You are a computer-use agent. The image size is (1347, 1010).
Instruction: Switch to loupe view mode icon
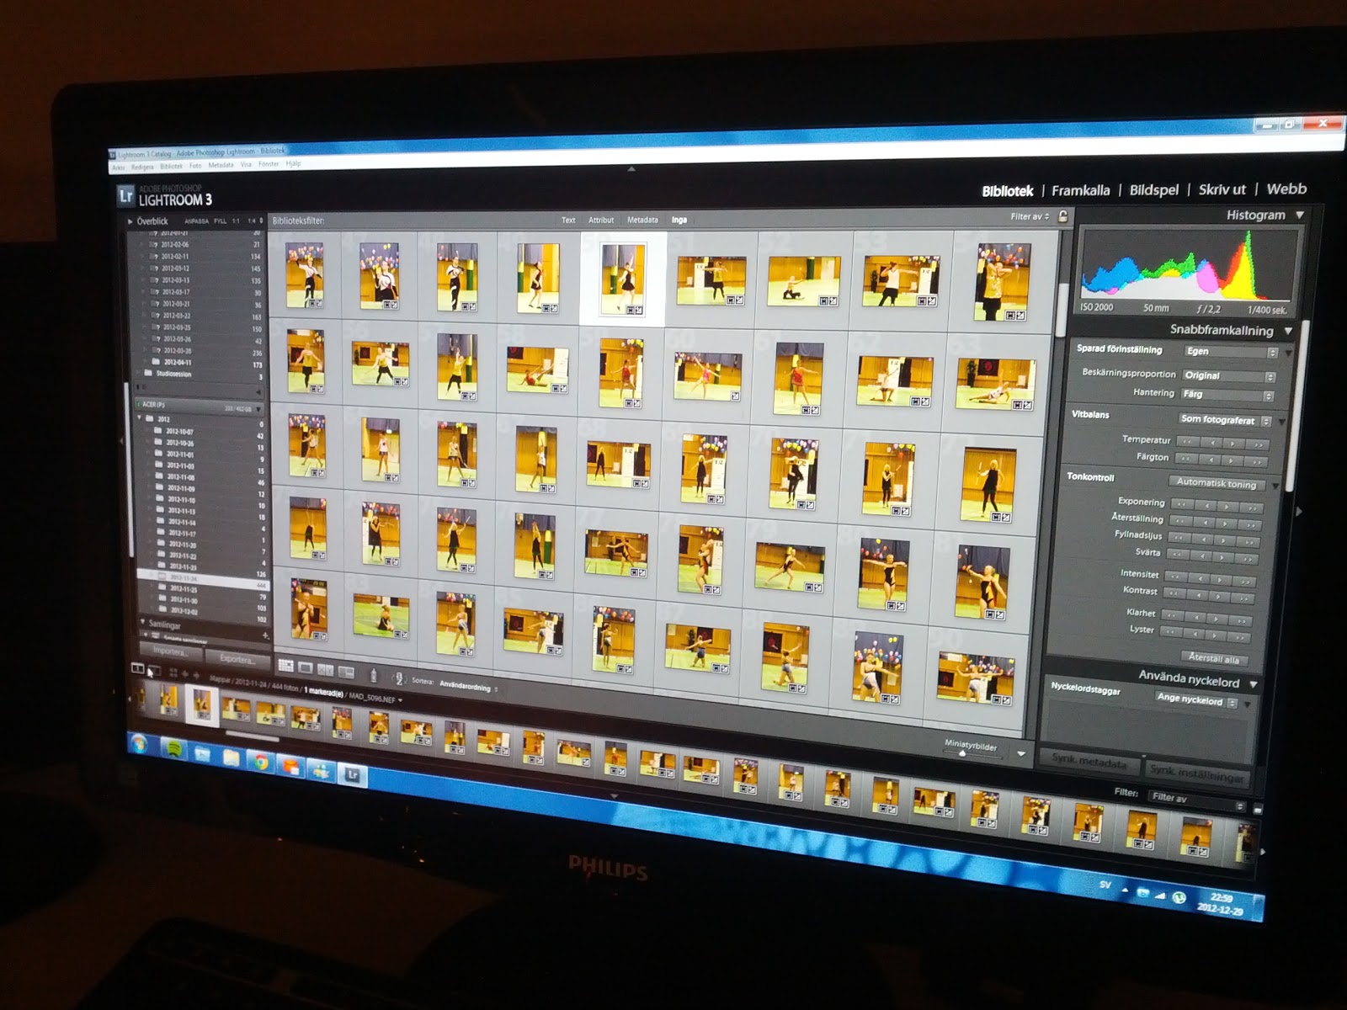306,667
